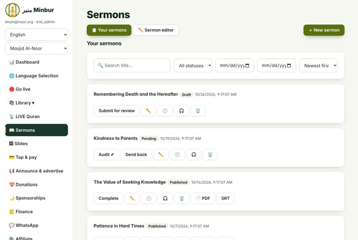
Task: Open the Newest first sort dropdown
Action: coord(318,66)
